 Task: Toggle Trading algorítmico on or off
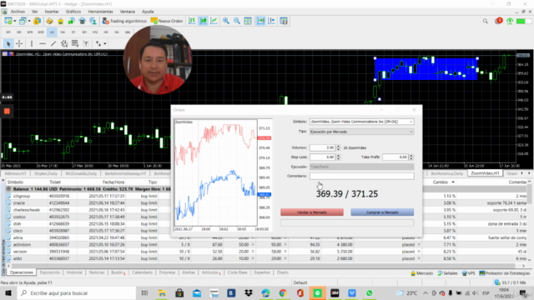(x=124, y=21)
